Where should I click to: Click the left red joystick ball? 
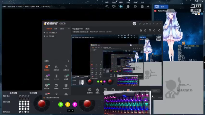(42, 103)
